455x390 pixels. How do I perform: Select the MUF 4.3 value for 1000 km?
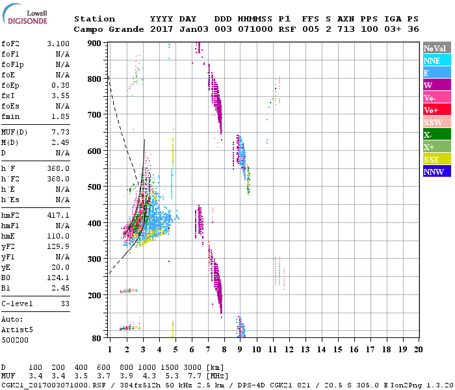tap(149, 376)
